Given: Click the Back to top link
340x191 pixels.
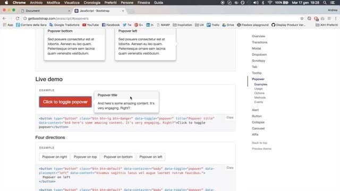Looking at the screenshot, I should tap(260, 143).
